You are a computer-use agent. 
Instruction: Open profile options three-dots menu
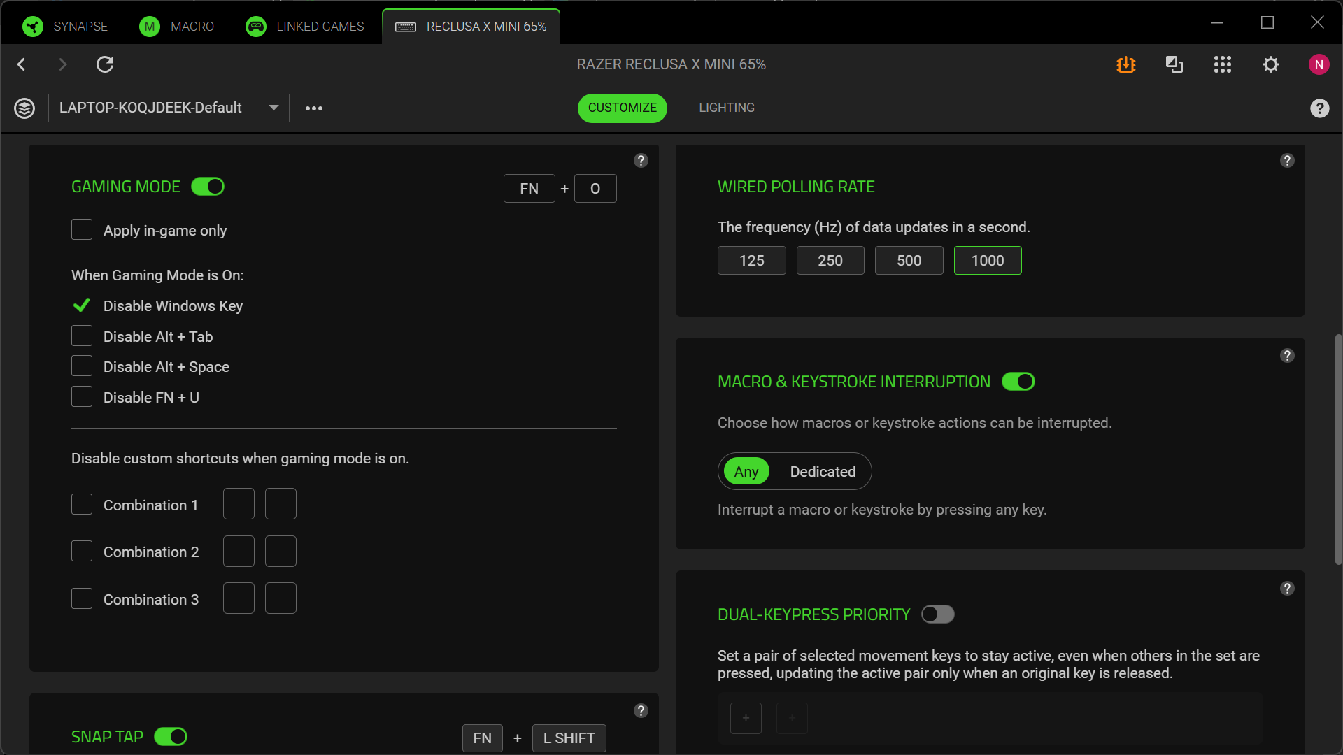314,108
